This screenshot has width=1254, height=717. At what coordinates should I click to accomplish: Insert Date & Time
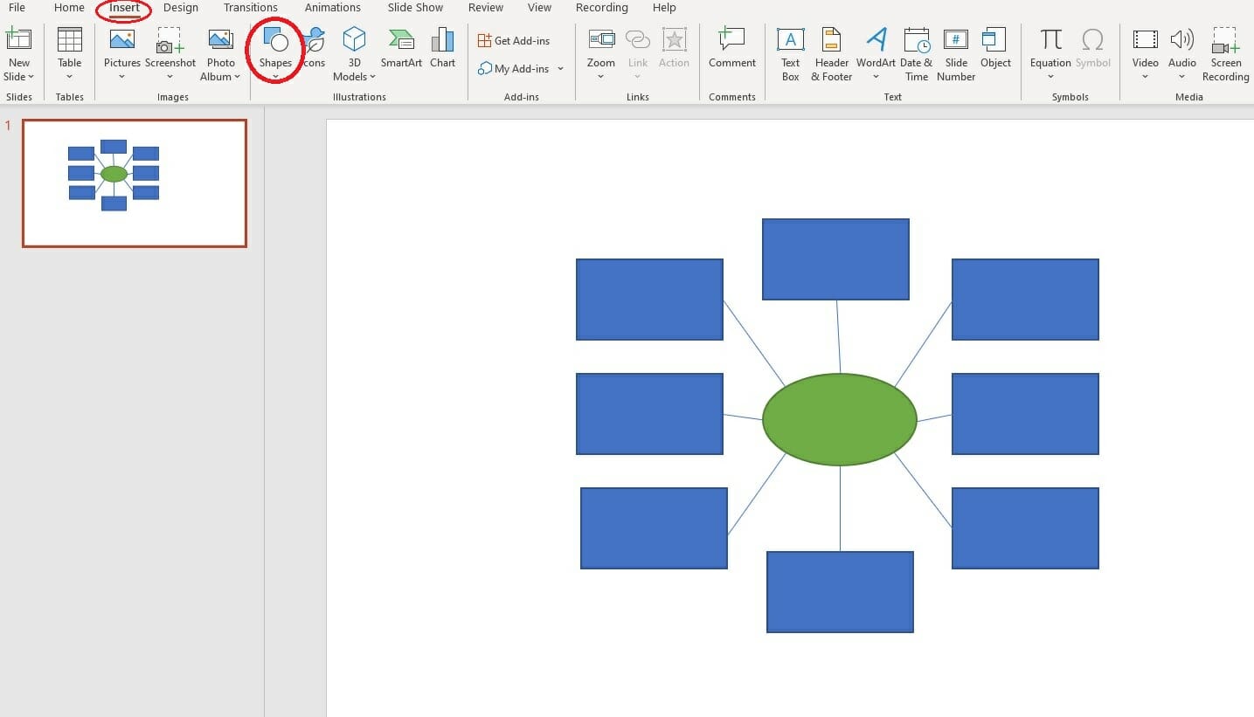click(x=916, y=52)
